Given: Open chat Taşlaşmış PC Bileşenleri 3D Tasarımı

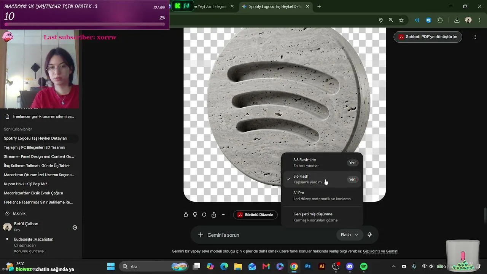Looking at the screenshot, I should click(x=40, y=147).
